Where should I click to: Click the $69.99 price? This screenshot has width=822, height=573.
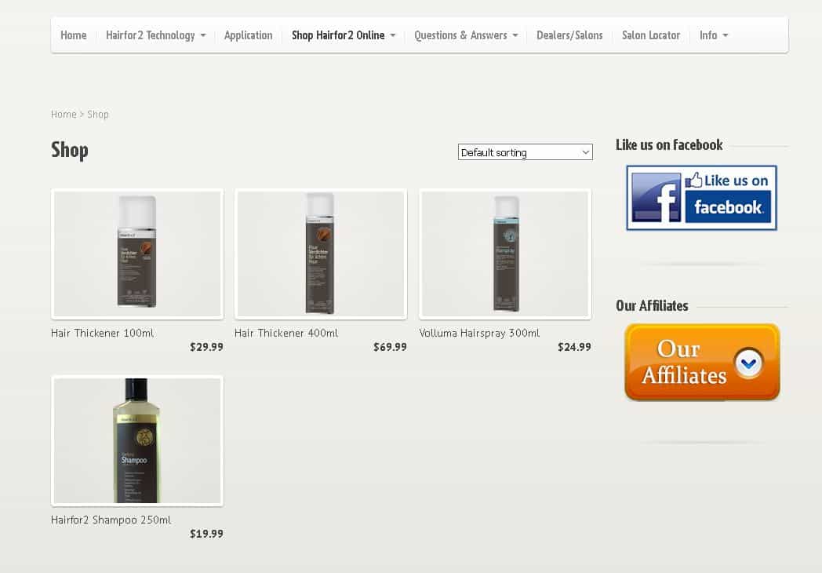[390, 347]
